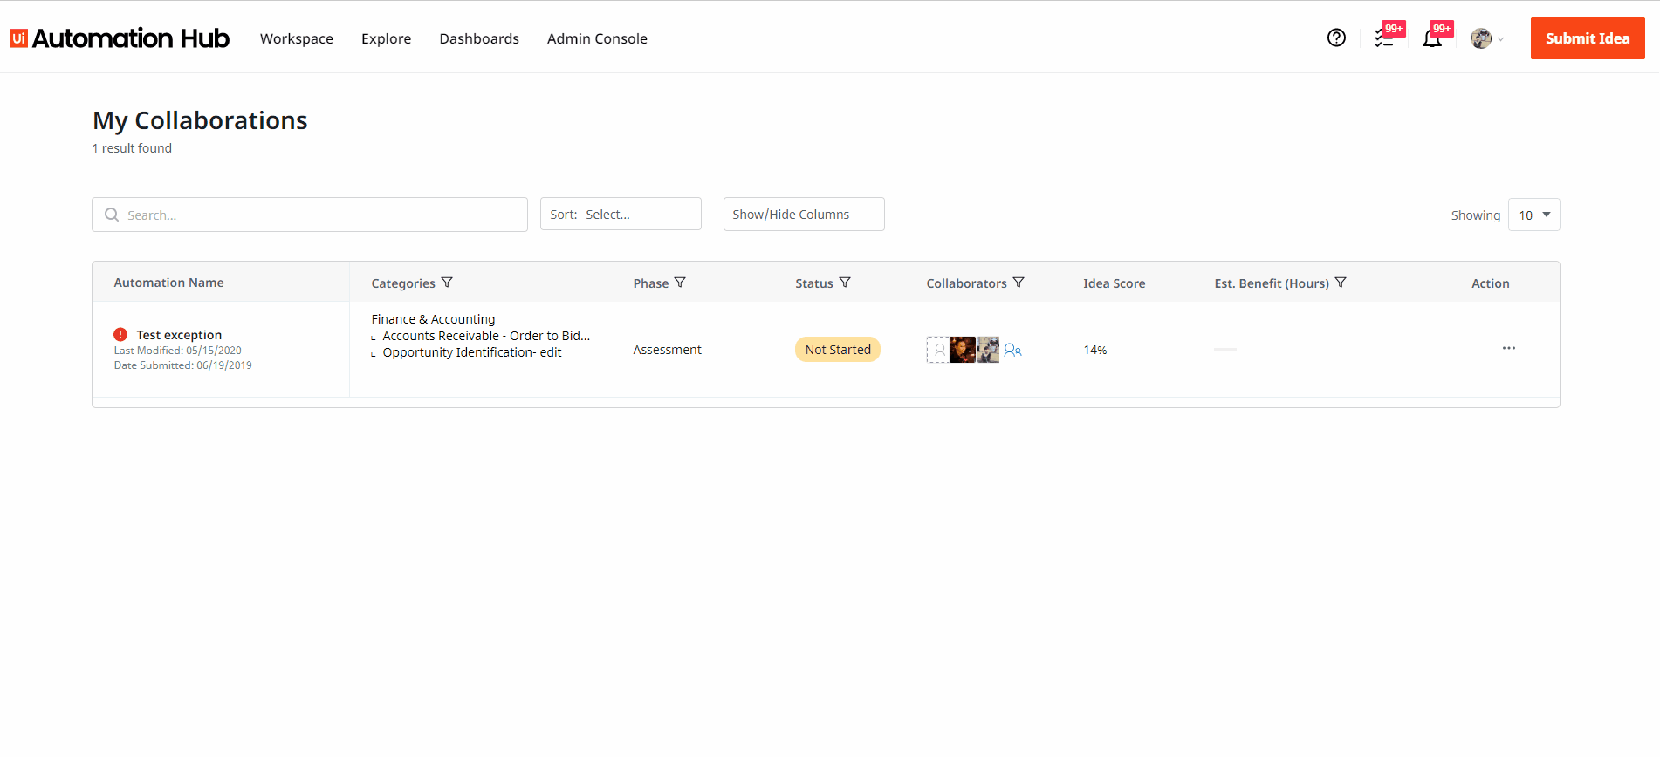The width and height of the screenshot is (1660, 757).
Task: Click the Collaborators column header label
Action: [967, 283]
